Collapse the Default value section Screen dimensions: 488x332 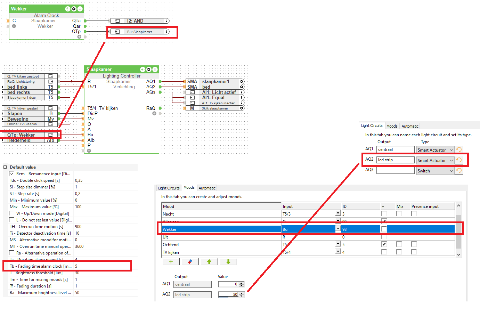[x=5, y=167]
